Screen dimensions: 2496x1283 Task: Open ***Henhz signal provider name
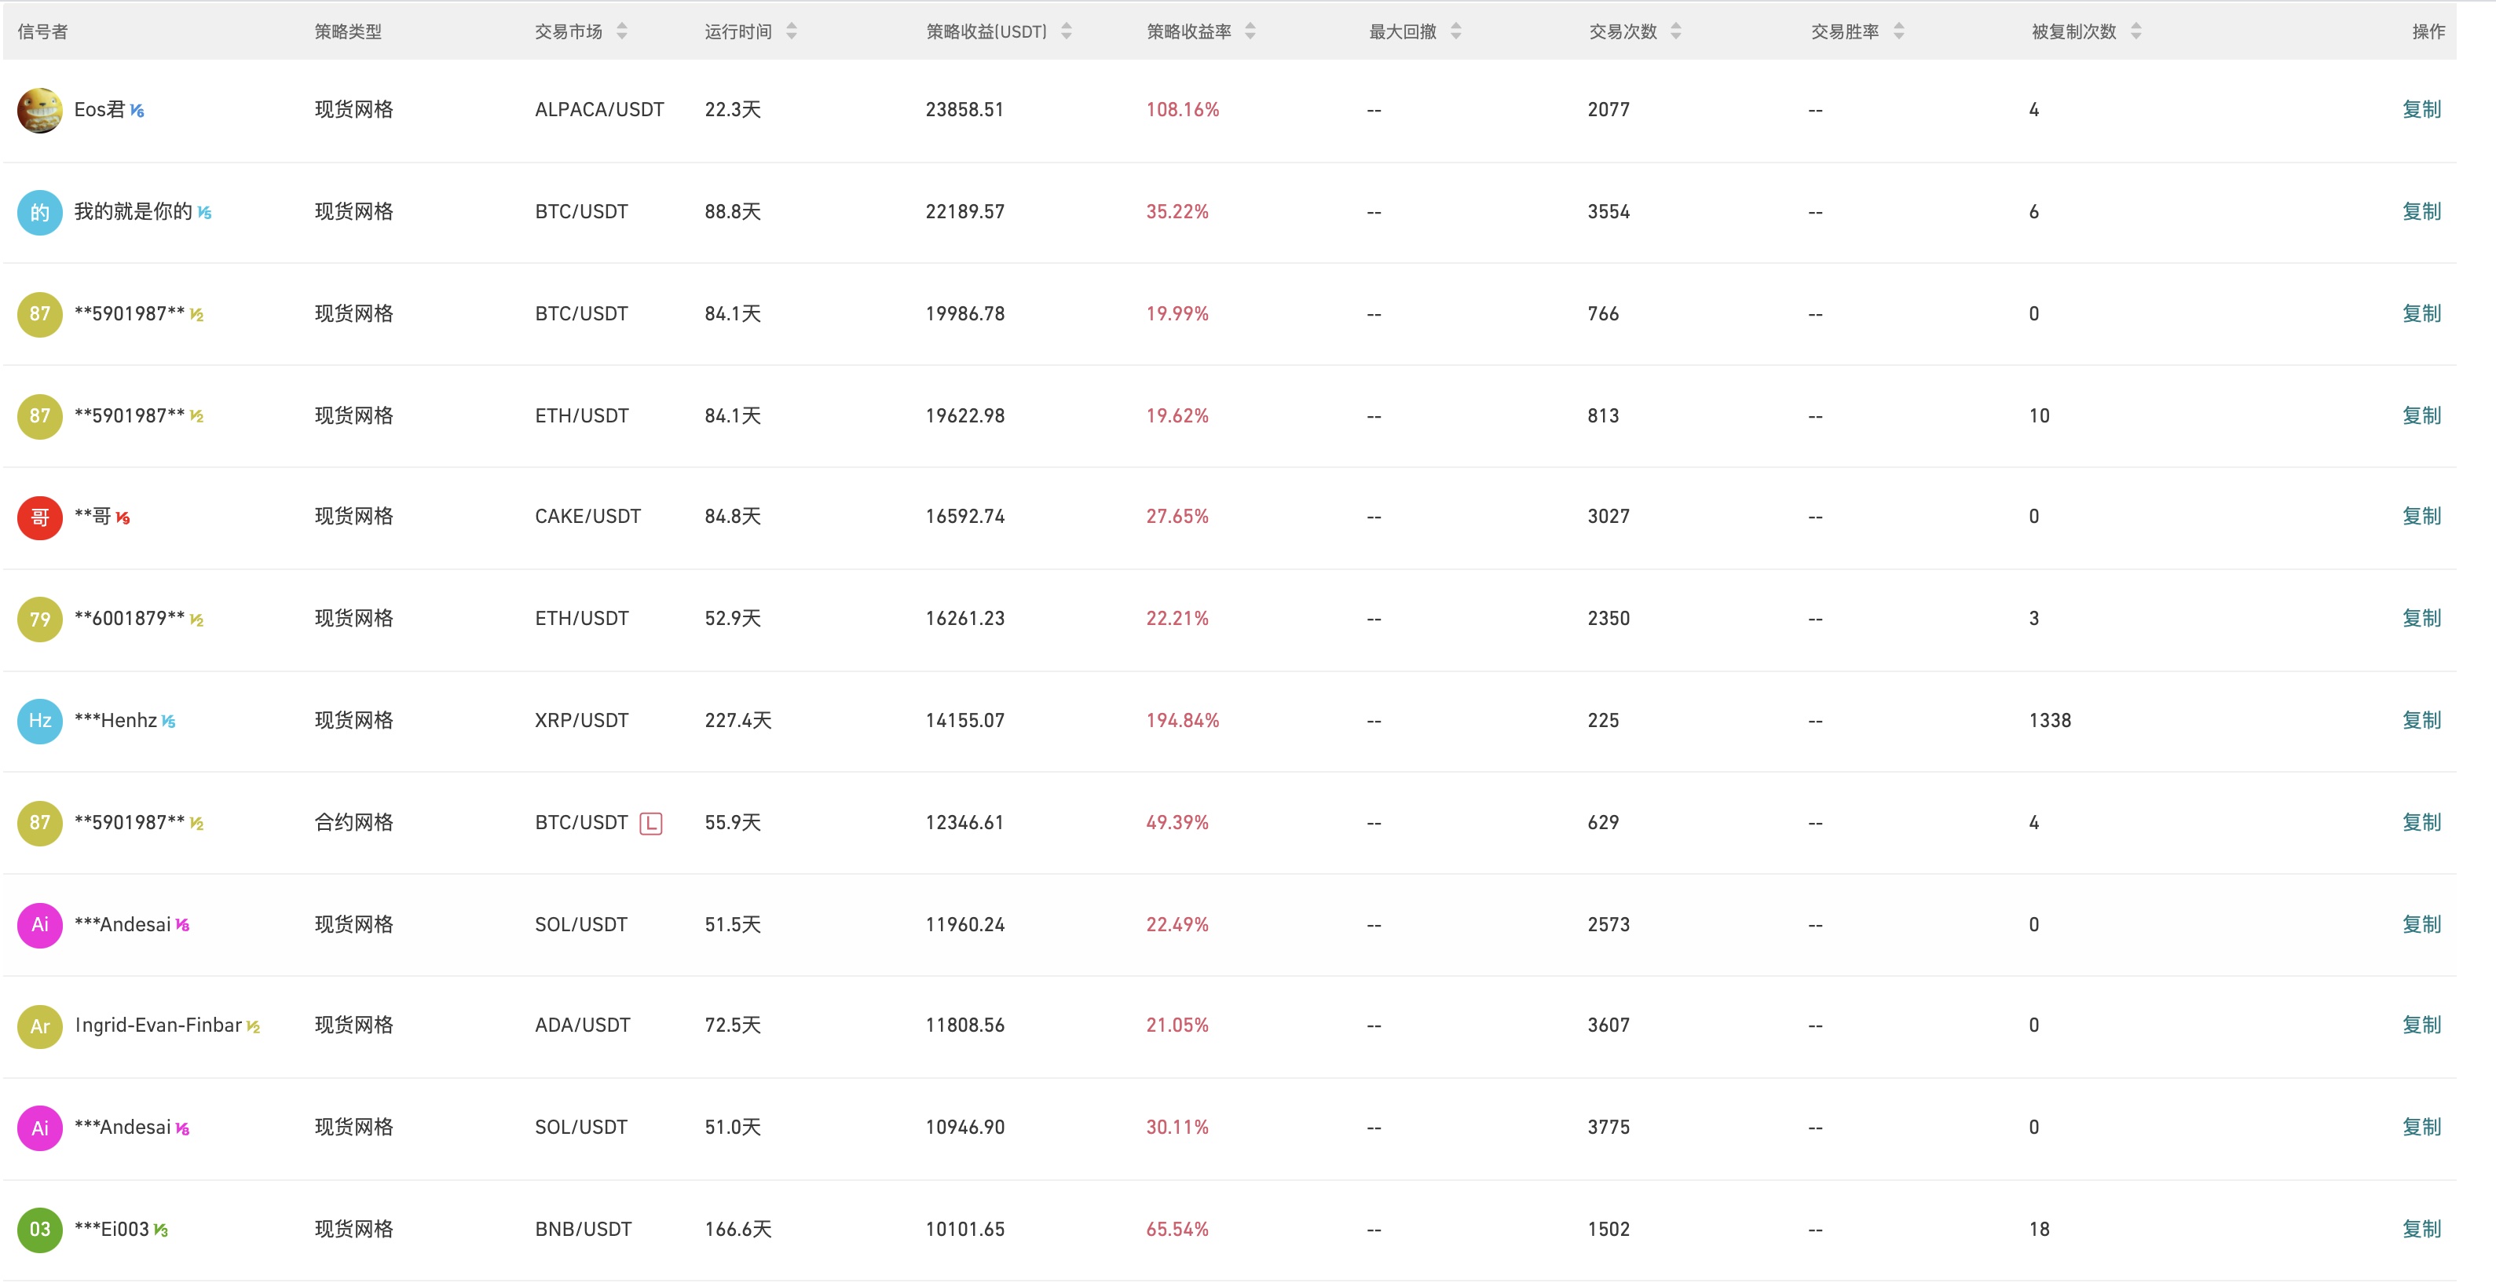click(115, 720)
